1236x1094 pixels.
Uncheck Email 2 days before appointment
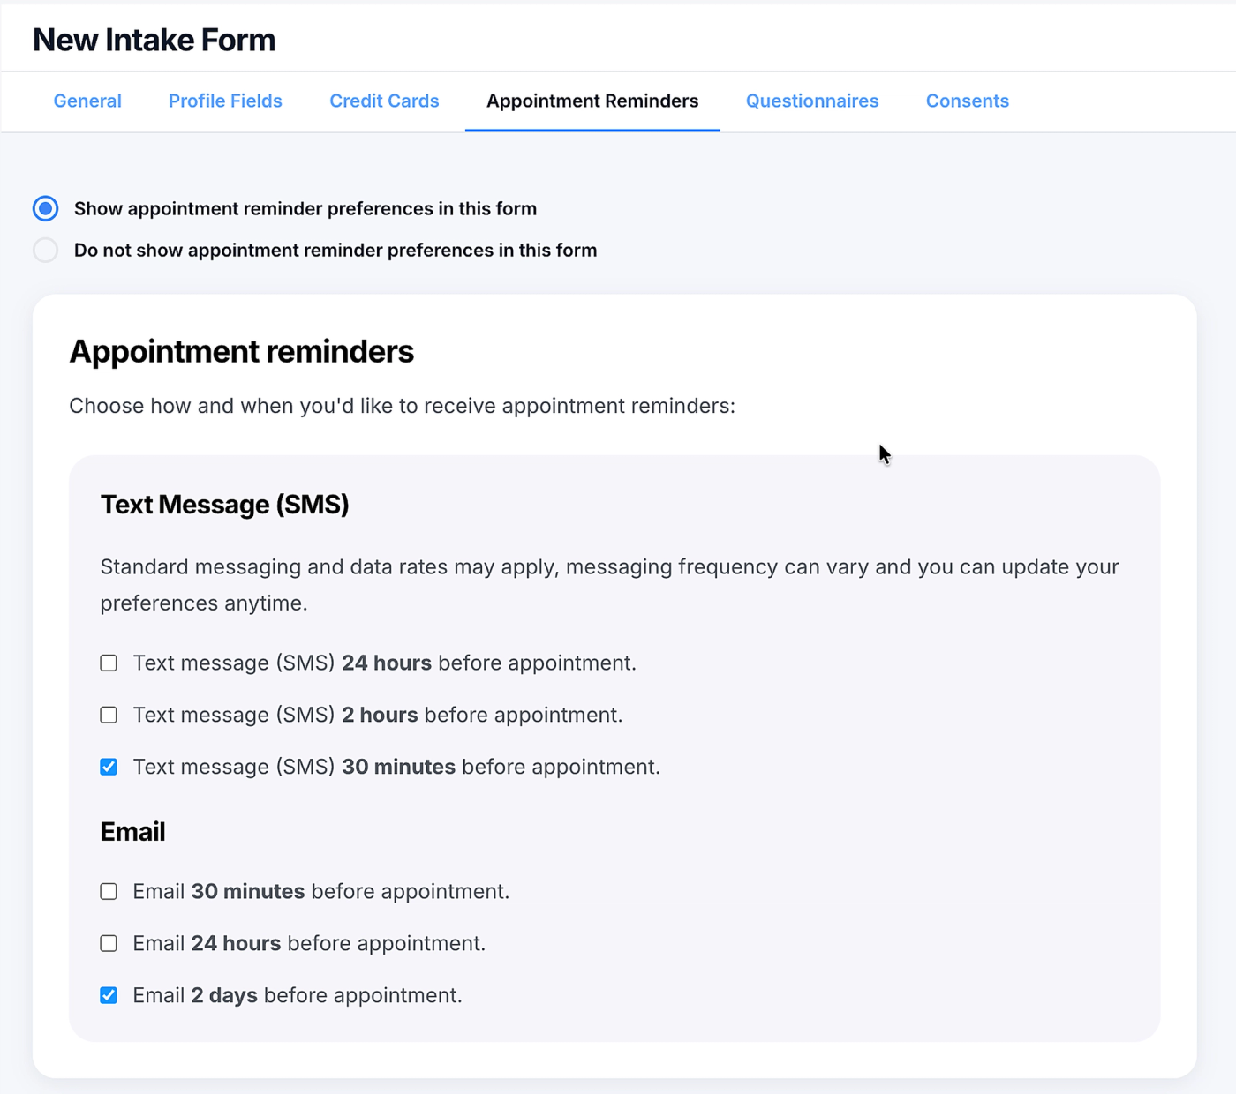click(109, 995)
